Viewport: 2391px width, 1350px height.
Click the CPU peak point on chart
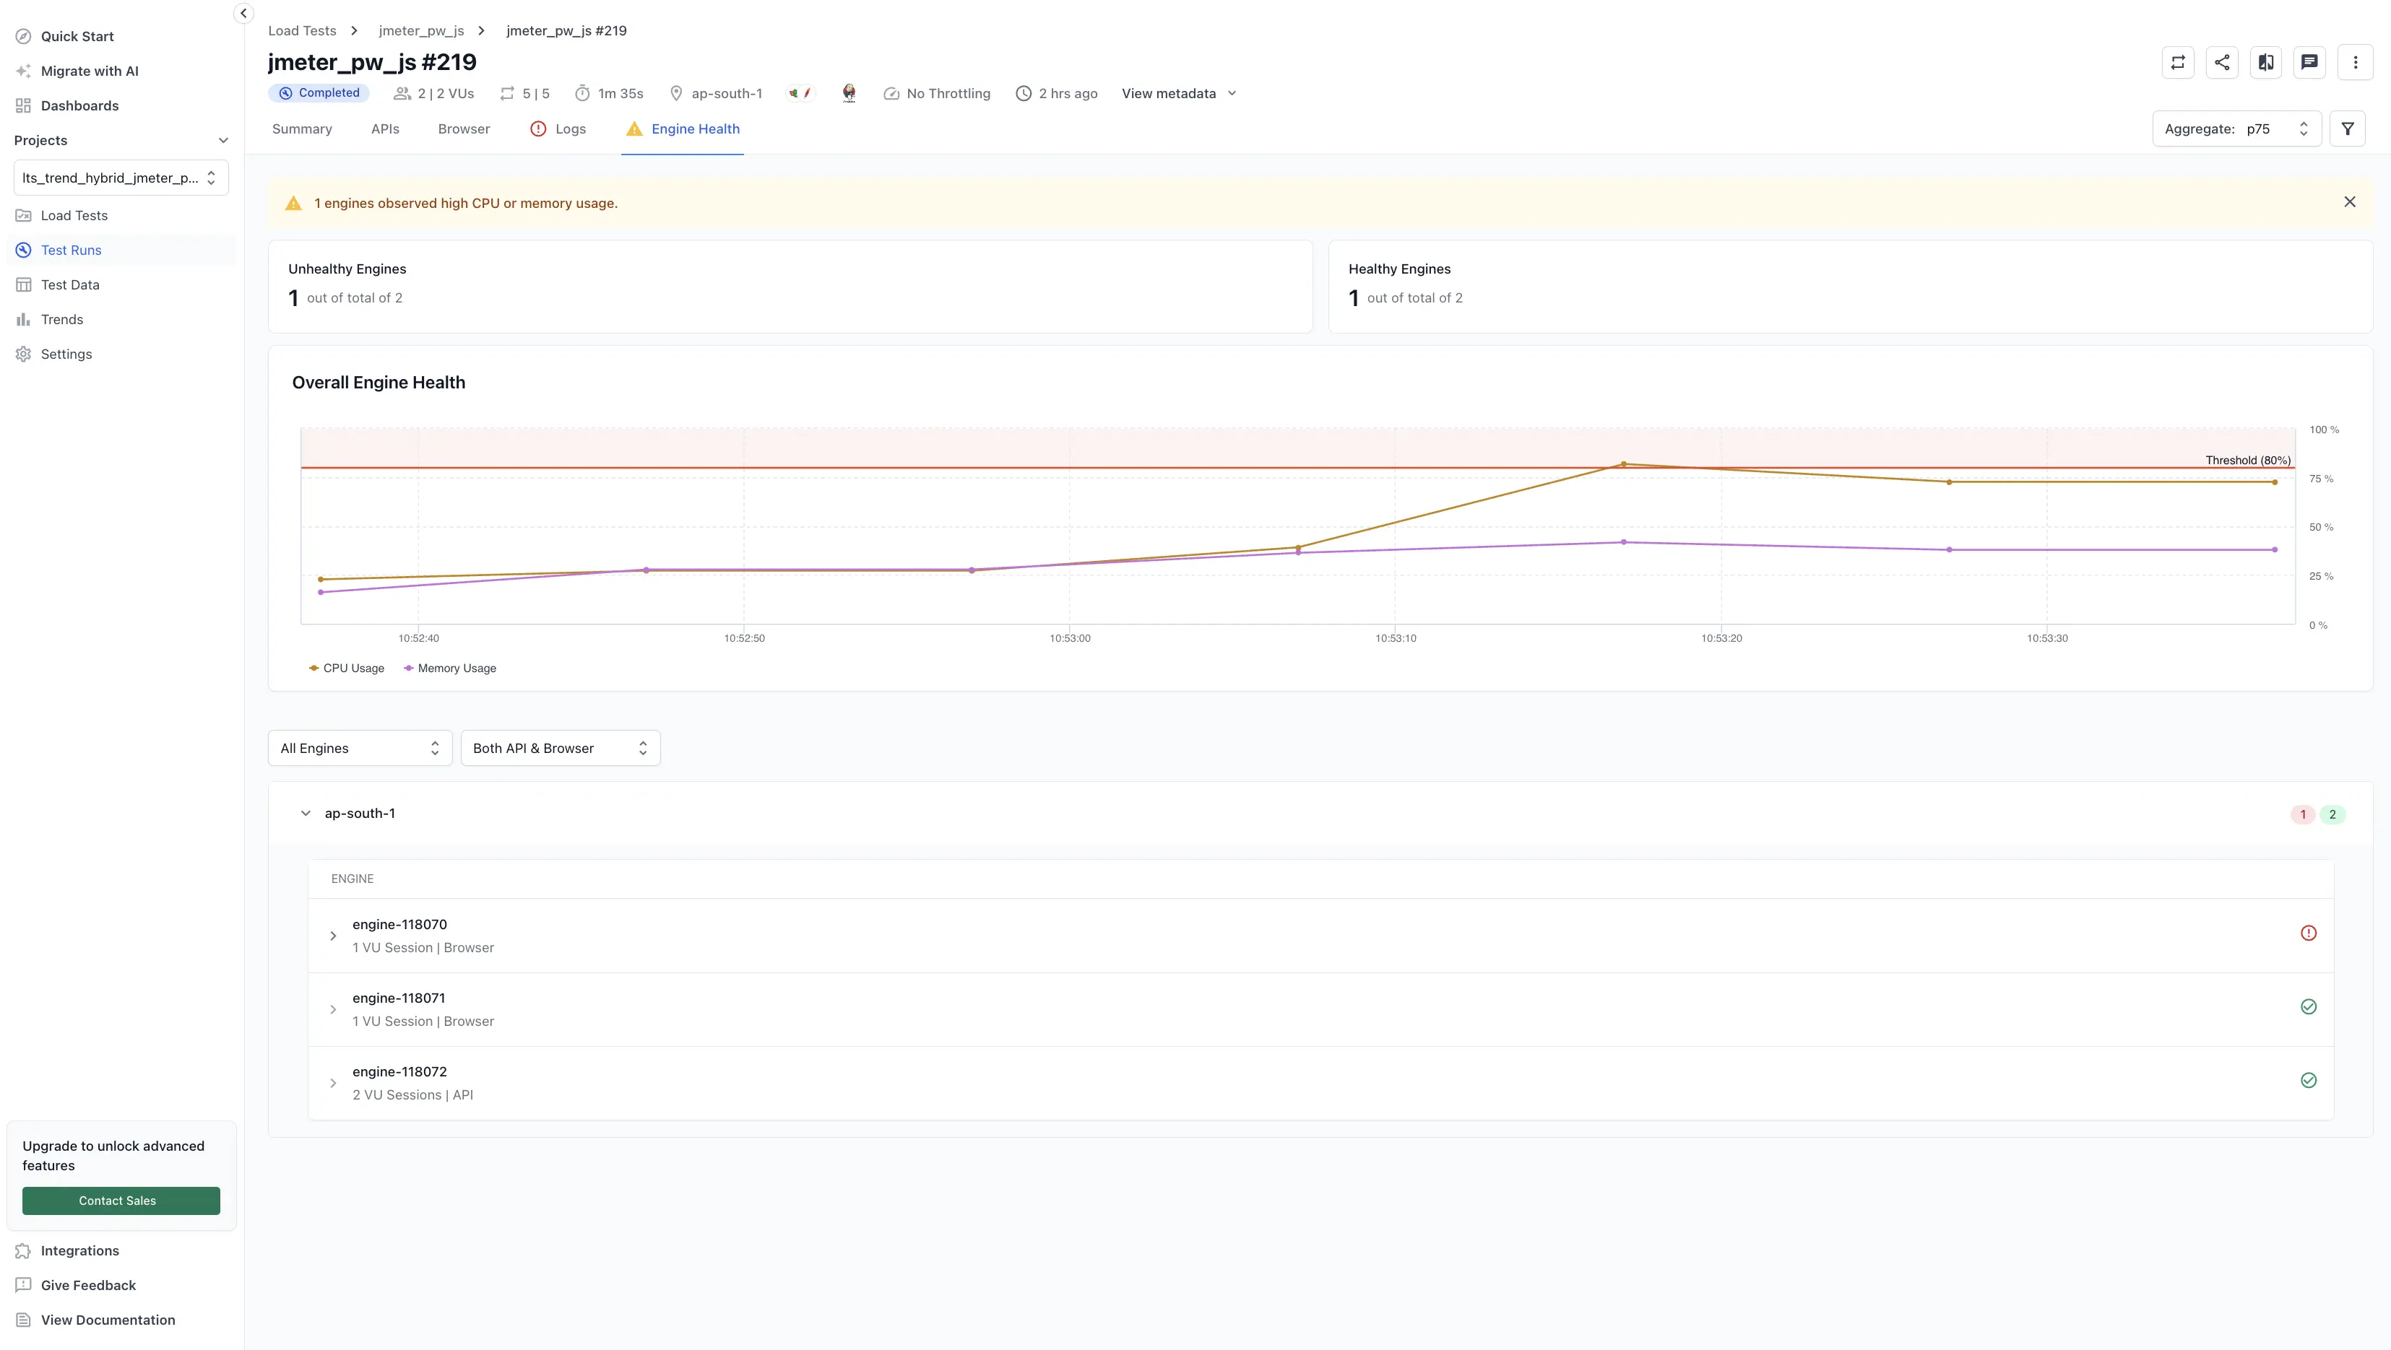point(1623,464)
